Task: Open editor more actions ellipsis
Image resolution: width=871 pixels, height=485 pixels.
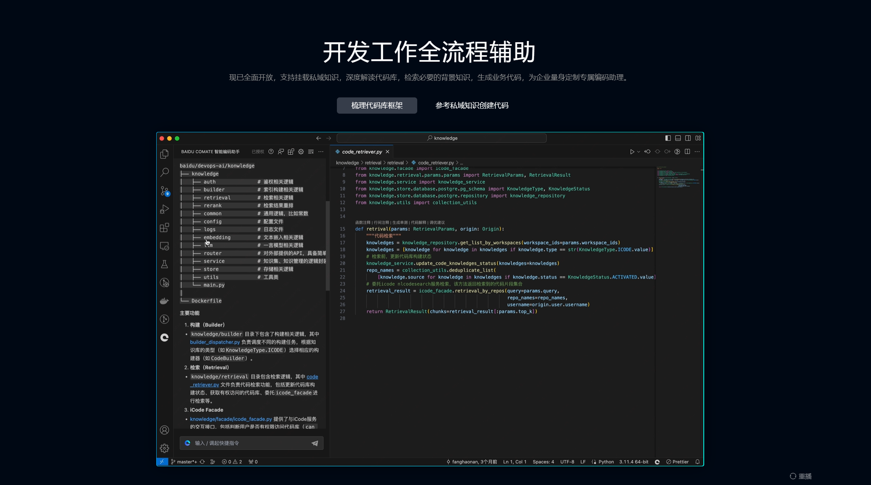Action: [697, 151]
